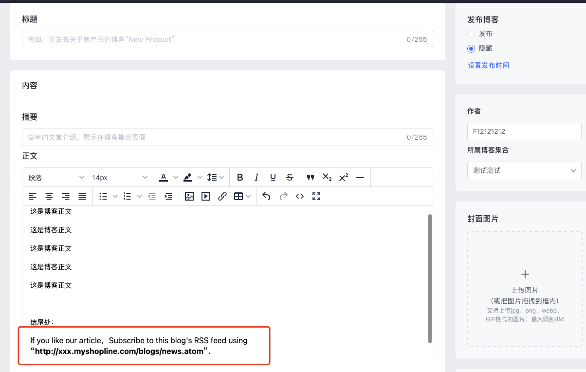Click the 上传图片 cover upload area
This screenshot has width=586, height=372.
(x=525, y=289)
